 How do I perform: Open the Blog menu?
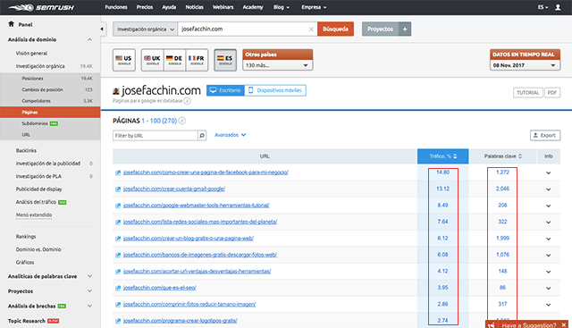pos(282,7)
